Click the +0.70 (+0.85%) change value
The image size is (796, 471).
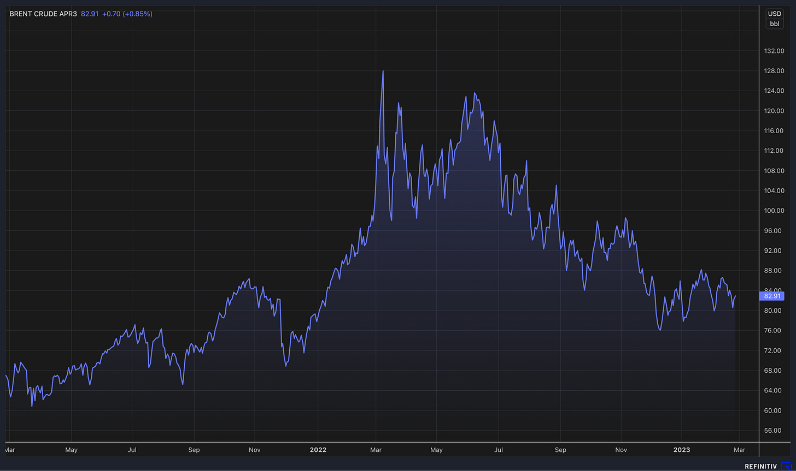[127, 14]
